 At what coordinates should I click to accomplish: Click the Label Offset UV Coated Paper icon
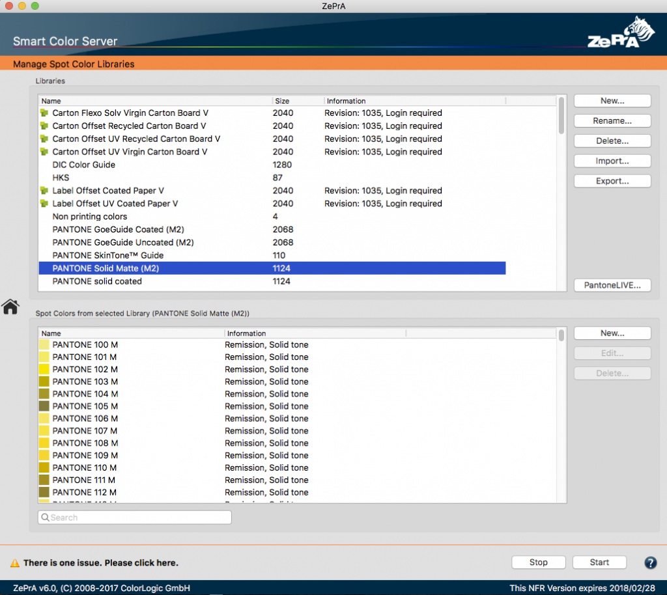tap(44, 204)
